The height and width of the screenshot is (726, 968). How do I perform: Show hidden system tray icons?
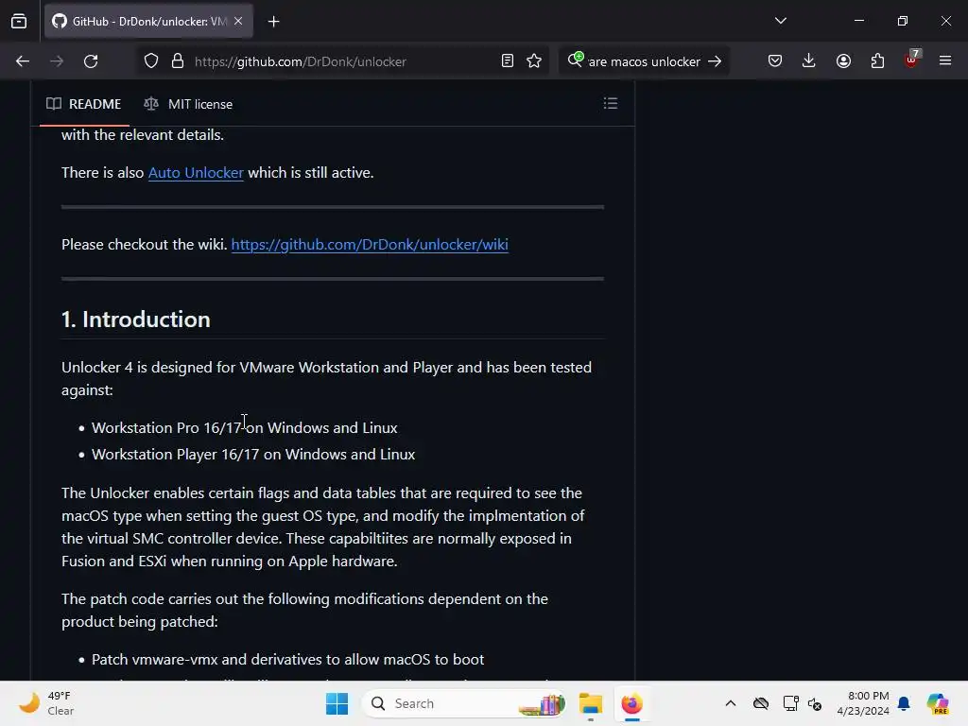pyautogui.click(x=731, y=703)
